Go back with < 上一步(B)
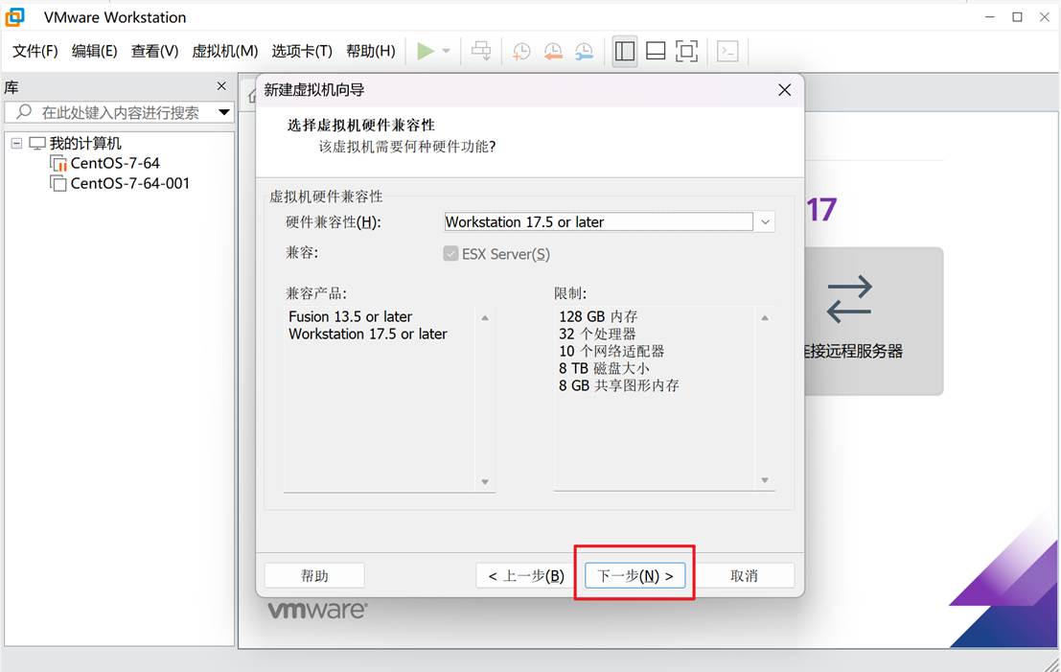The height and width of the screenshot is (672, 1061). point(526,576)
